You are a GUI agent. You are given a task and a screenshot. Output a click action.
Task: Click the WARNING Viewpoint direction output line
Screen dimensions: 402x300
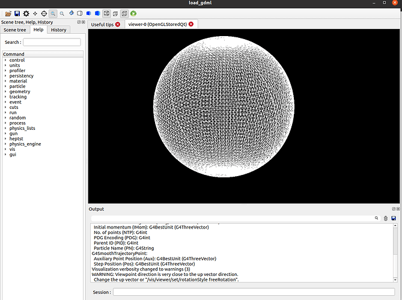tap(165, 274)
